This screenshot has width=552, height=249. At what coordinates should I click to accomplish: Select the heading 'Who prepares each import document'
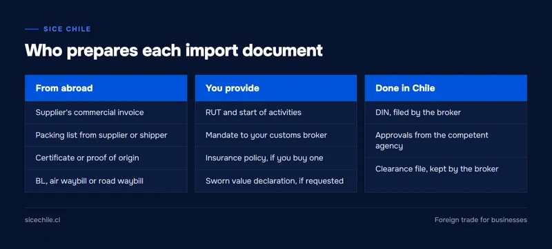coord(174,51)
